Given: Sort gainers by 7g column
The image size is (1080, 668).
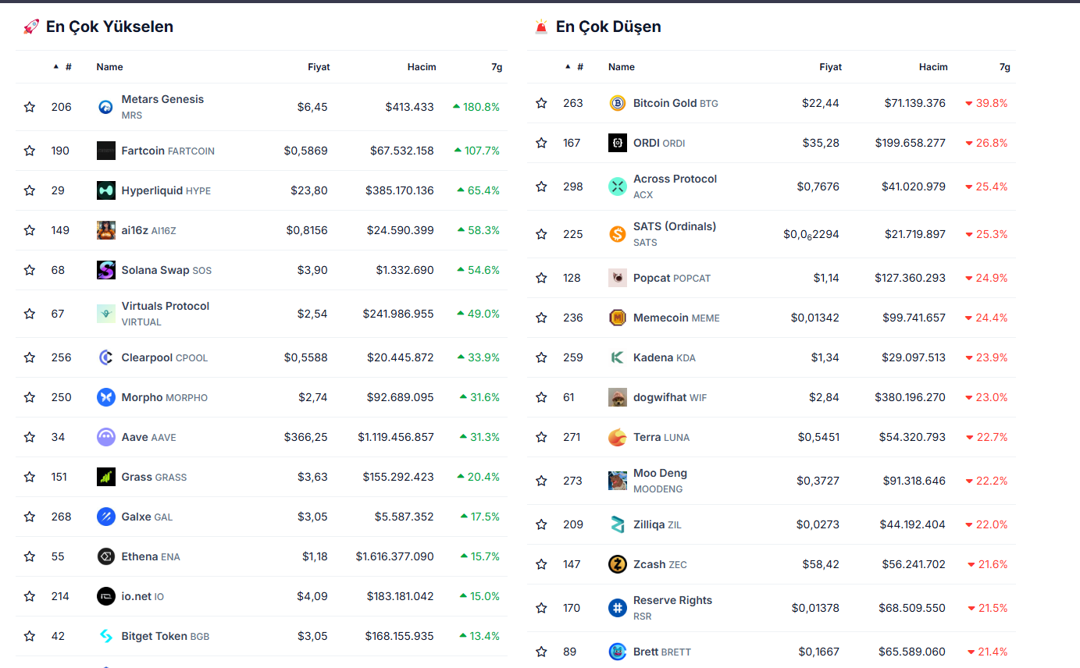Looking at the screenshot, I should tap(497, 67).
